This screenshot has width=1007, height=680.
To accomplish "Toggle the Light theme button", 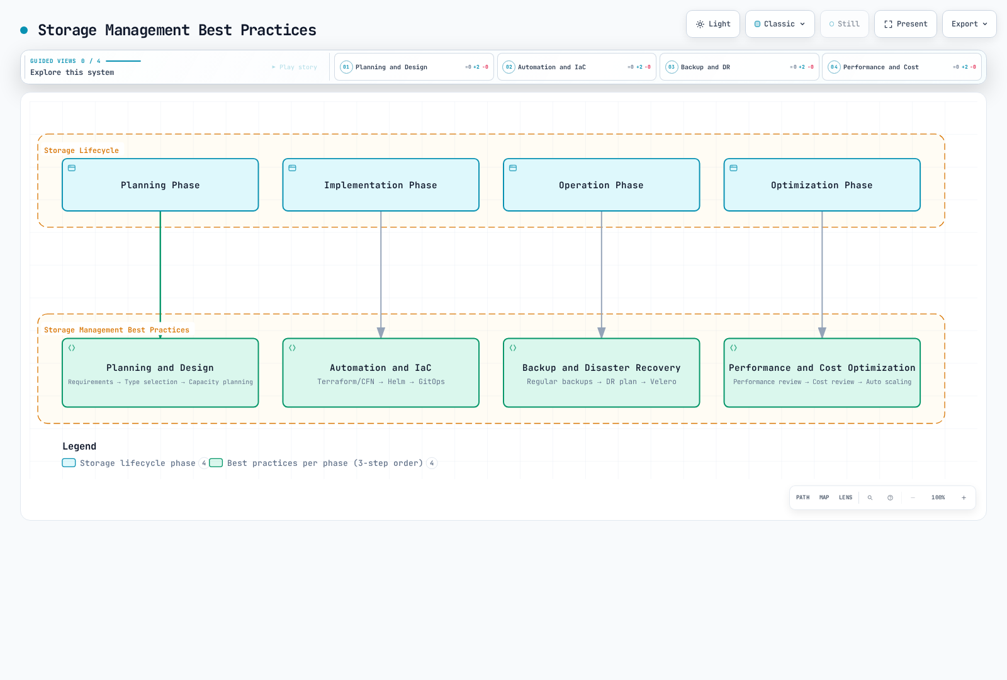I will (x=712, y=24).
